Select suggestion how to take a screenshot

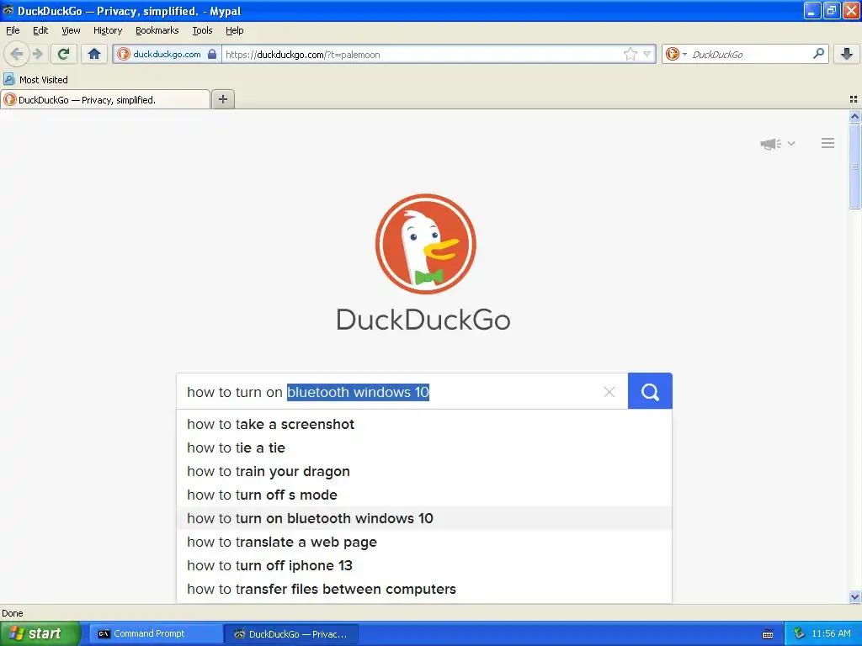coord(424,424)
